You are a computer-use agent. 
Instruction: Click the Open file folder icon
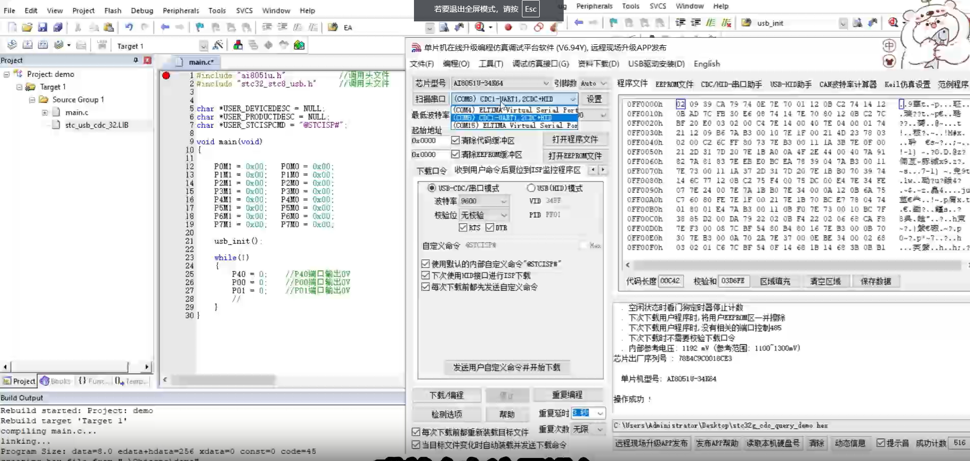(27, 27)
